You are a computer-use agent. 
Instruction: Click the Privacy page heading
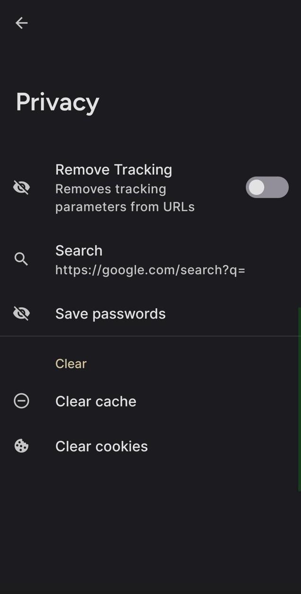[x=58, y=102]
